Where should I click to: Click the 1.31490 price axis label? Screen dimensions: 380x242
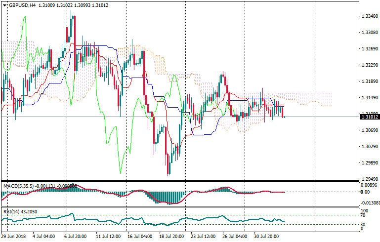click(x=369, y=98)
